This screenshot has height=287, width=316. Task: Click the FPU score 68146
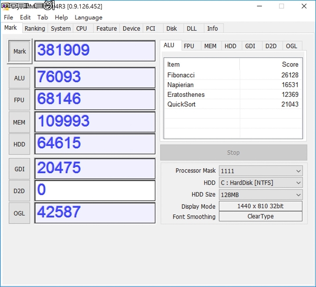point(95,100)
